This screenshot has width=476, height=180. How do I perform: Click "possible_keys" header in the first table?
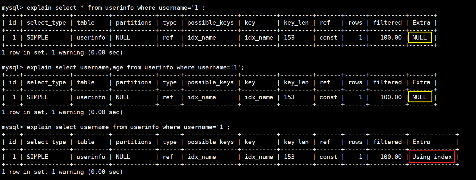tap(210, 23)
